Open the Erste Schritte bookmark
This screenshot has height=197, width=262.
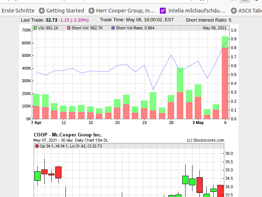click(x=18, y=11)
